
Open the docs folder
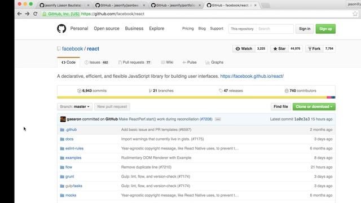pos(69,139)
